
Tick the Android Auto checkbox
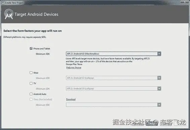pyautogui.click(x=31, y=94)
